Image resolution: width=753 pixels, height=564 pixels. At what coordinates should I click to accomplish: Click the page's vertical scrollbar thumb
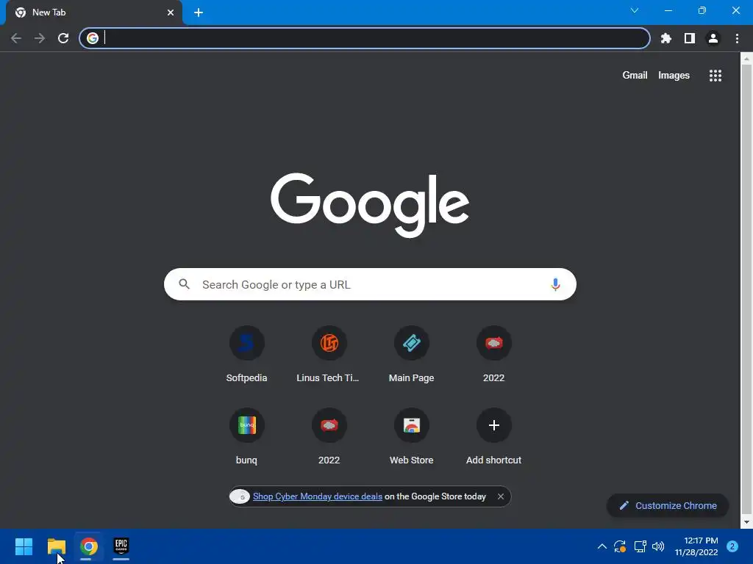pyautogui.click(x=746, y=289)
